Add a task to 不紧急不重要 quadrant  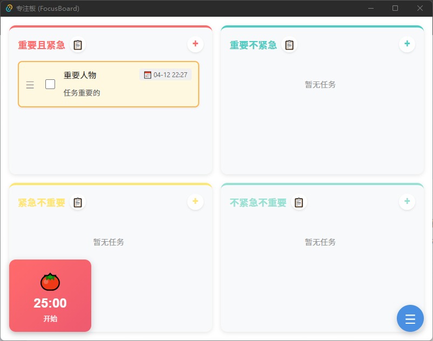(407, 201)
